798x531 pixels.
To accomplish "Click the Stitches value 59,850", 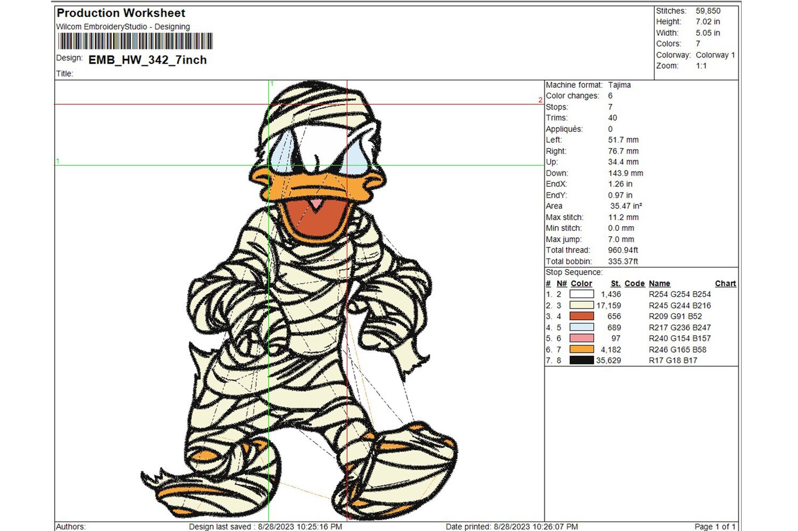I will point(708,11).
